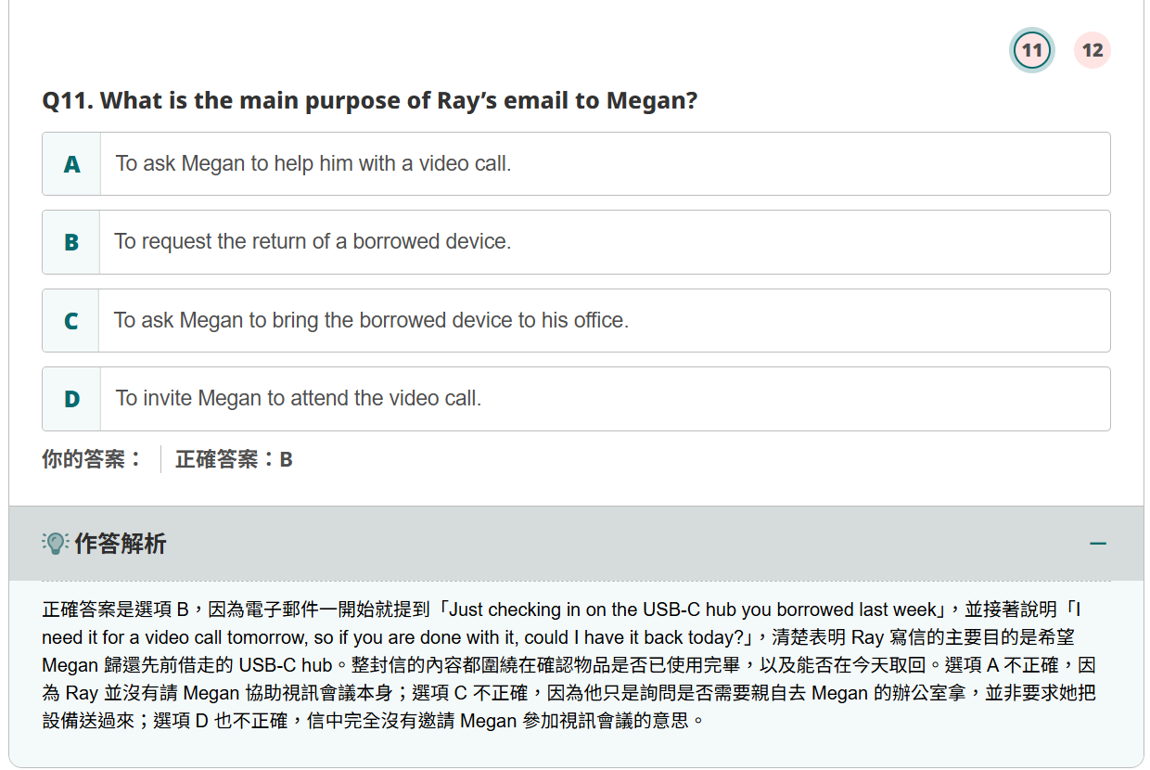Select answer "To ask Megan to help him with a video call"
Screen dimensions: 1150x770
313,164
